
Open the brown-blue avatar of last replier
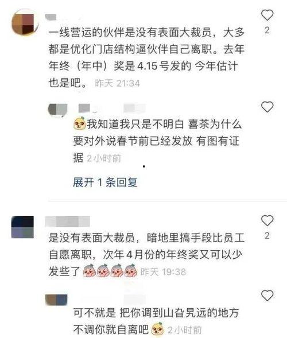coord(56,300)
